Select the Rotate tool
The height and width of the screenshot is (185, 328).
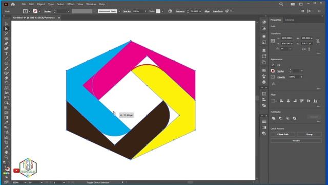click(7, 83)
